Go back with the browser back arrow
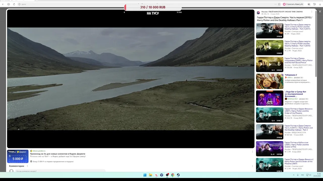323x181 pixels. [x=3, y=4]
